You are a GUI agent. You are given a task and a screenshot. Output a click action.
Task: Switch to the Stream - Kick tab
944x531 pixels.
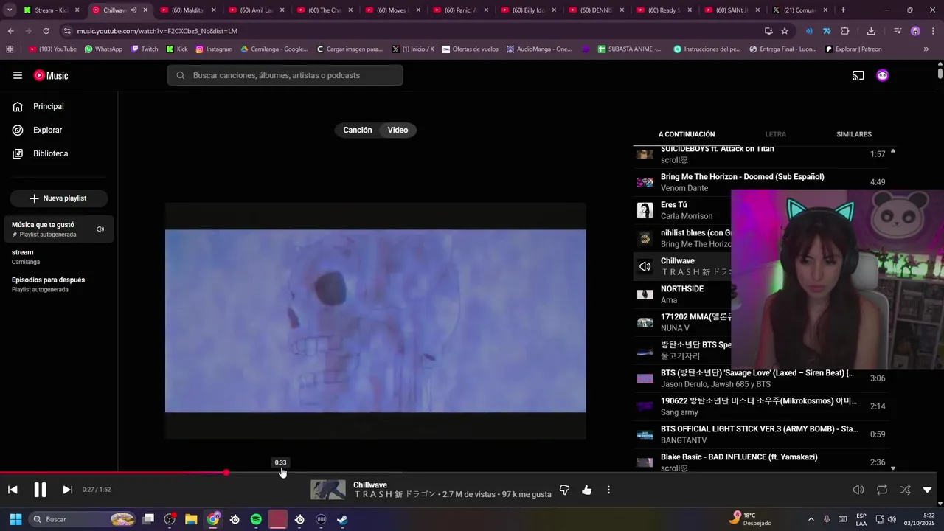(x=52, y=10)
